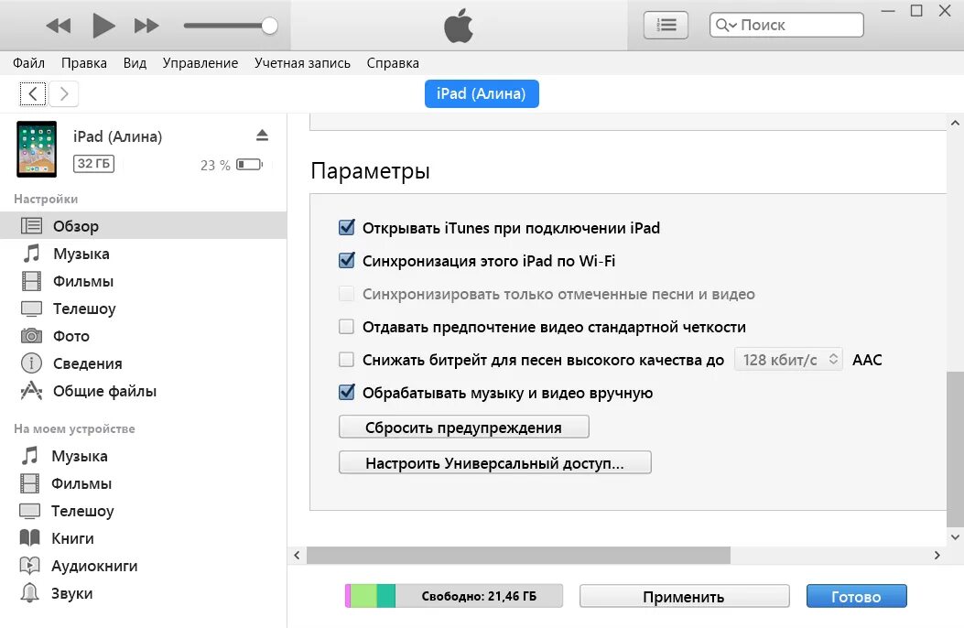Open the playlist view icon near search

click(666, 25)
